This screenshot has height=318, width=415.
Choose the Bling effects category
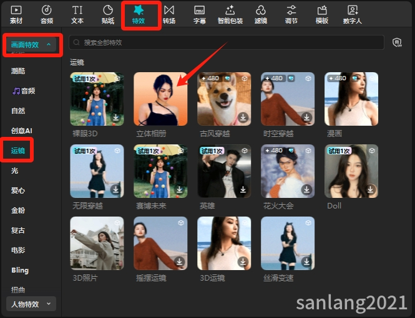pos(20,270)
